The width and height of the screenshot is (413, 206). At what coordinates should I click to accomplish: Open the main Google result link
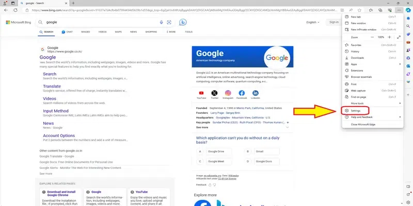(x=47, y=57)
